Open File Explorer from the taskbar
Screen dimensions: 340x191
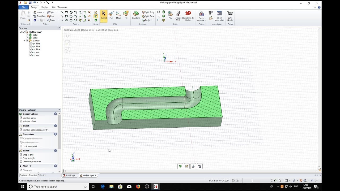click(x=111, y=186)
